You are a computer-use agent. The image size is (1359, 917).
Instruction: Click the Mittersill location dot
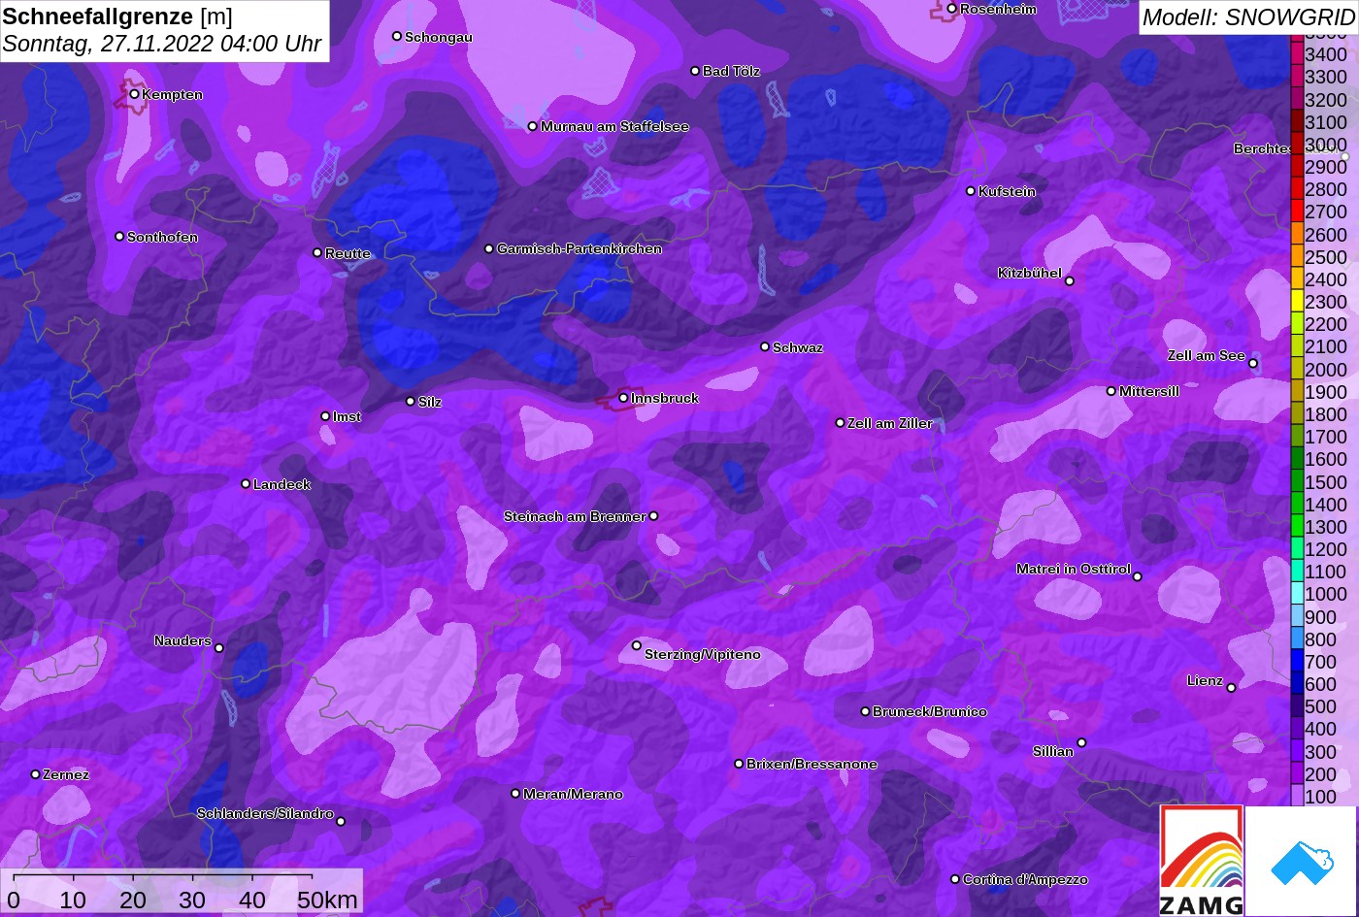click(1111, 391)
